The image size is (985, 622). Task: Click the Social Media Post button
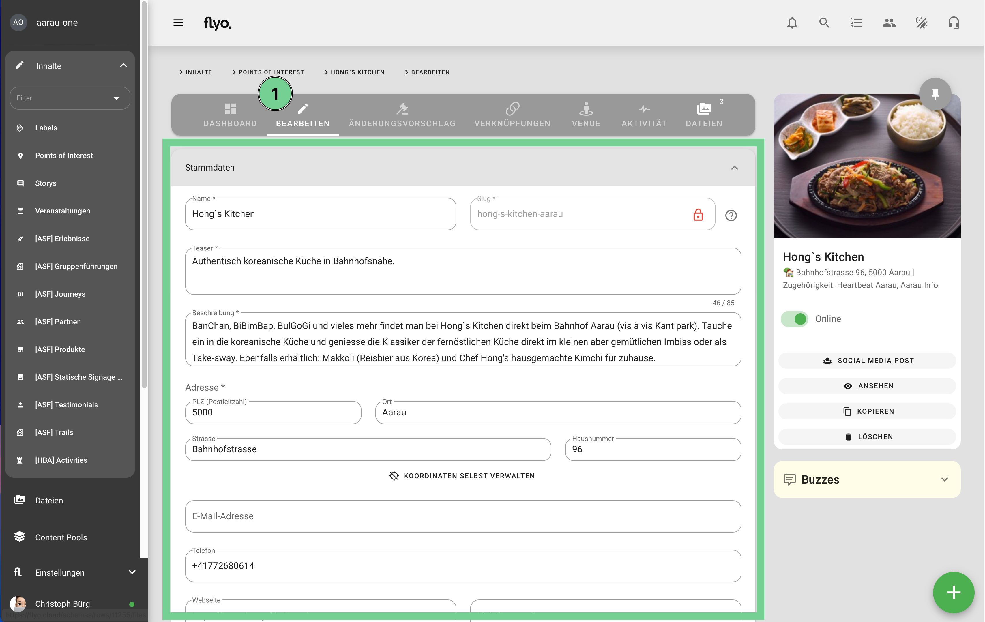[x=867, y=361]
